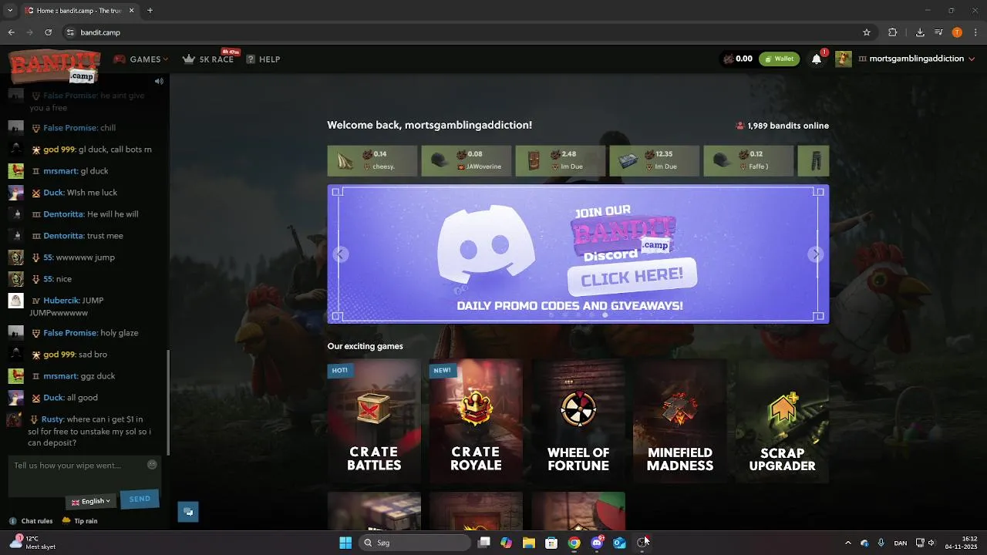Open the weather widget in taskbar
This screenshot has width=987, height=555.
tap(32, 543)
